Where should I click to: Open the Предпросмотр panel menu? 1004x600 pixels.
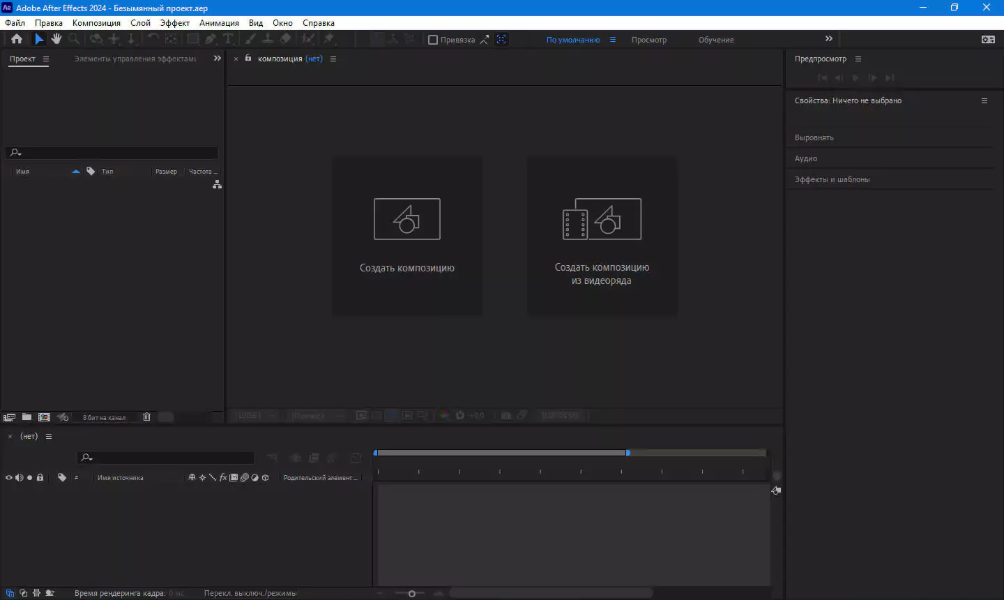[x=858, y=59]
